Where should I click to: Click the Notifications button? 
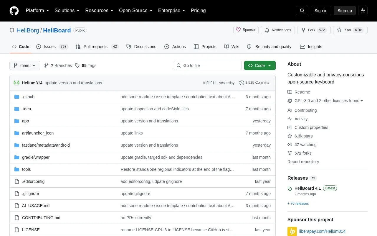[x=278, y=30]
